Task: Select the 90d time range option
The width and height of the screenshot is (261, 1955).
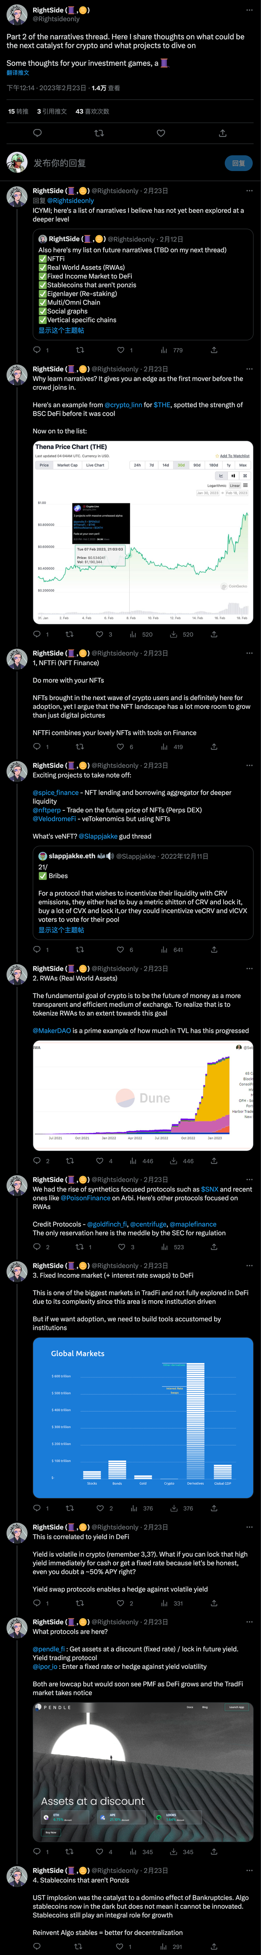Action: (197, 465)
